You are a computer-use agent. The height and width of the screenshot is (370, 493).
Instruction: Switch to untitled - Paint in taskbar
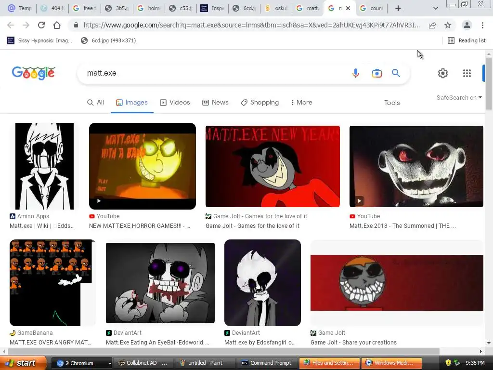click(x=205, y=363)
